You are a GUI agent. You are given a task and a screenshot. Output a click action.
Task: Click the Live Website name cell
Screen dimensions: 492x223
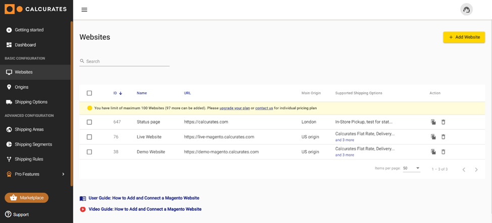[x=149, y=137]
